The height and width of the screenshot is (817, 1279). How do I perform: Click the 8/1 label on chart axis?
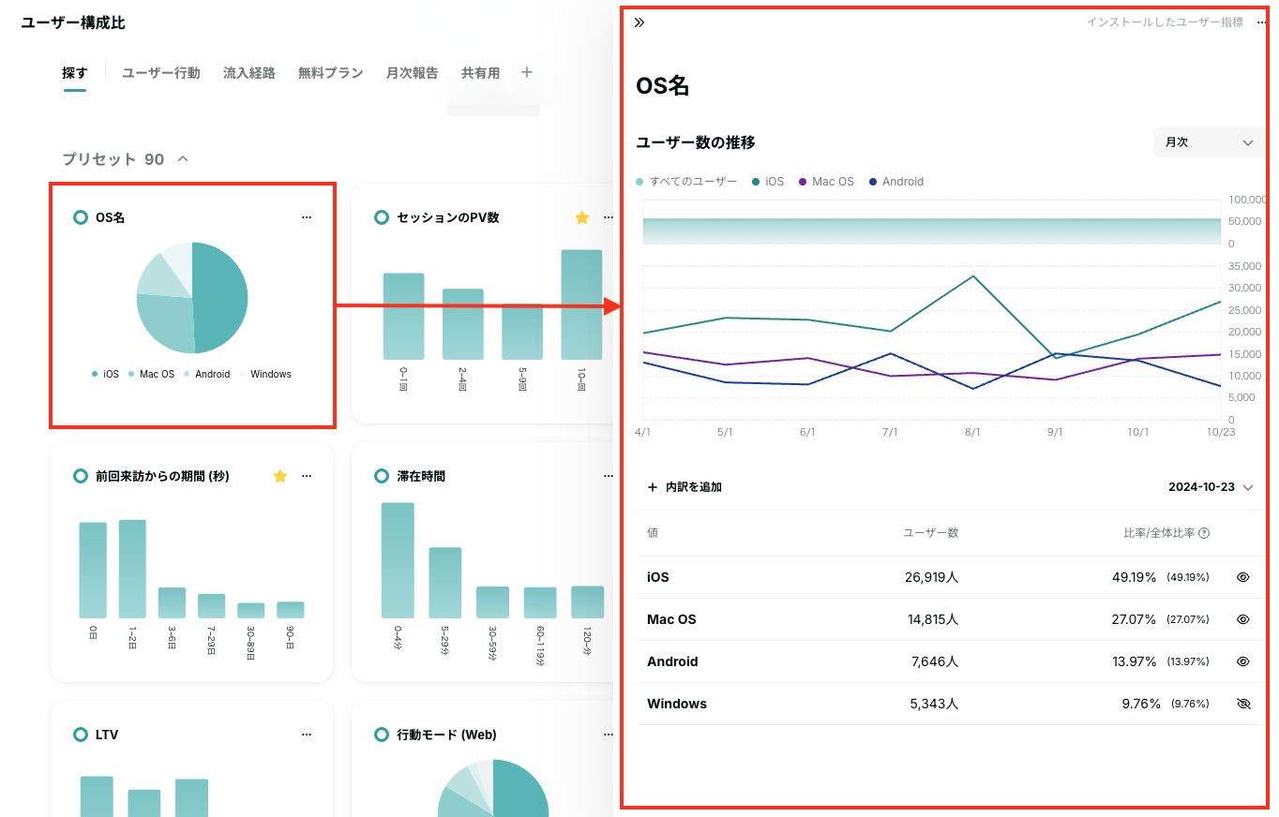point(972,433)
